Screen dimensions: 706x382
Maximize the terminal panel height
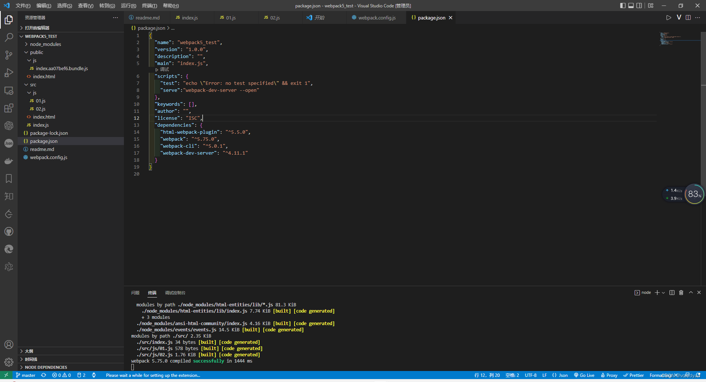coord(691,293)
